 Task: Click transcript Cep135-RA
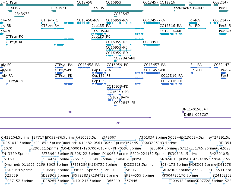coord(101,26)
